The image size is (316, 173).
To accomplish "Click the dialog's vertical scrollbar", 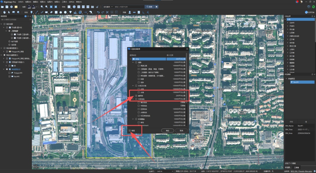I will click(x=186, y=79).
